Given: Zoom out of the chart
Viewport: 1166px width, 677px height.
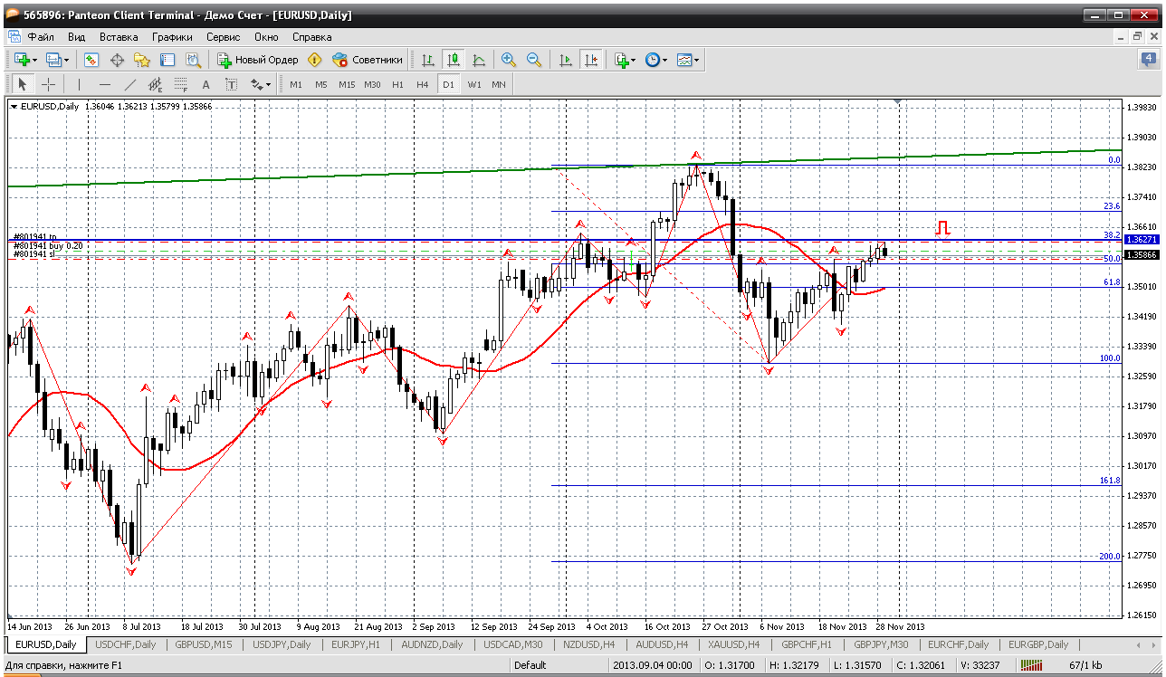Looking at the screenshot, I should 534,60.
